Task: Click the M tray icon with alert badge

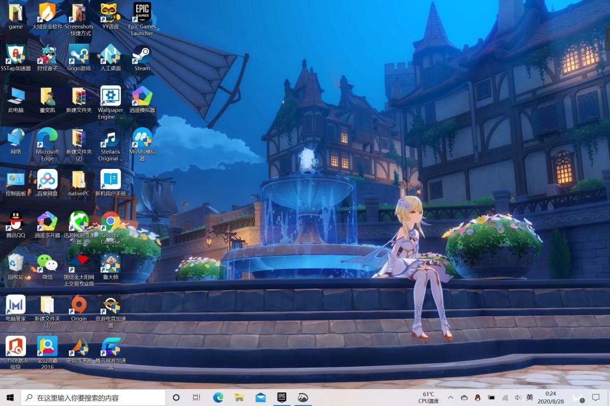Action: pos(578,397)
